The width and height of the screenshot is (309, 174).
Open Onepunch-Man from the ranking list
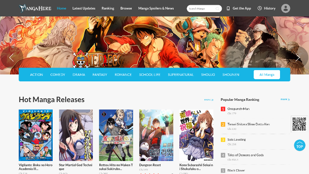(238, 109)
